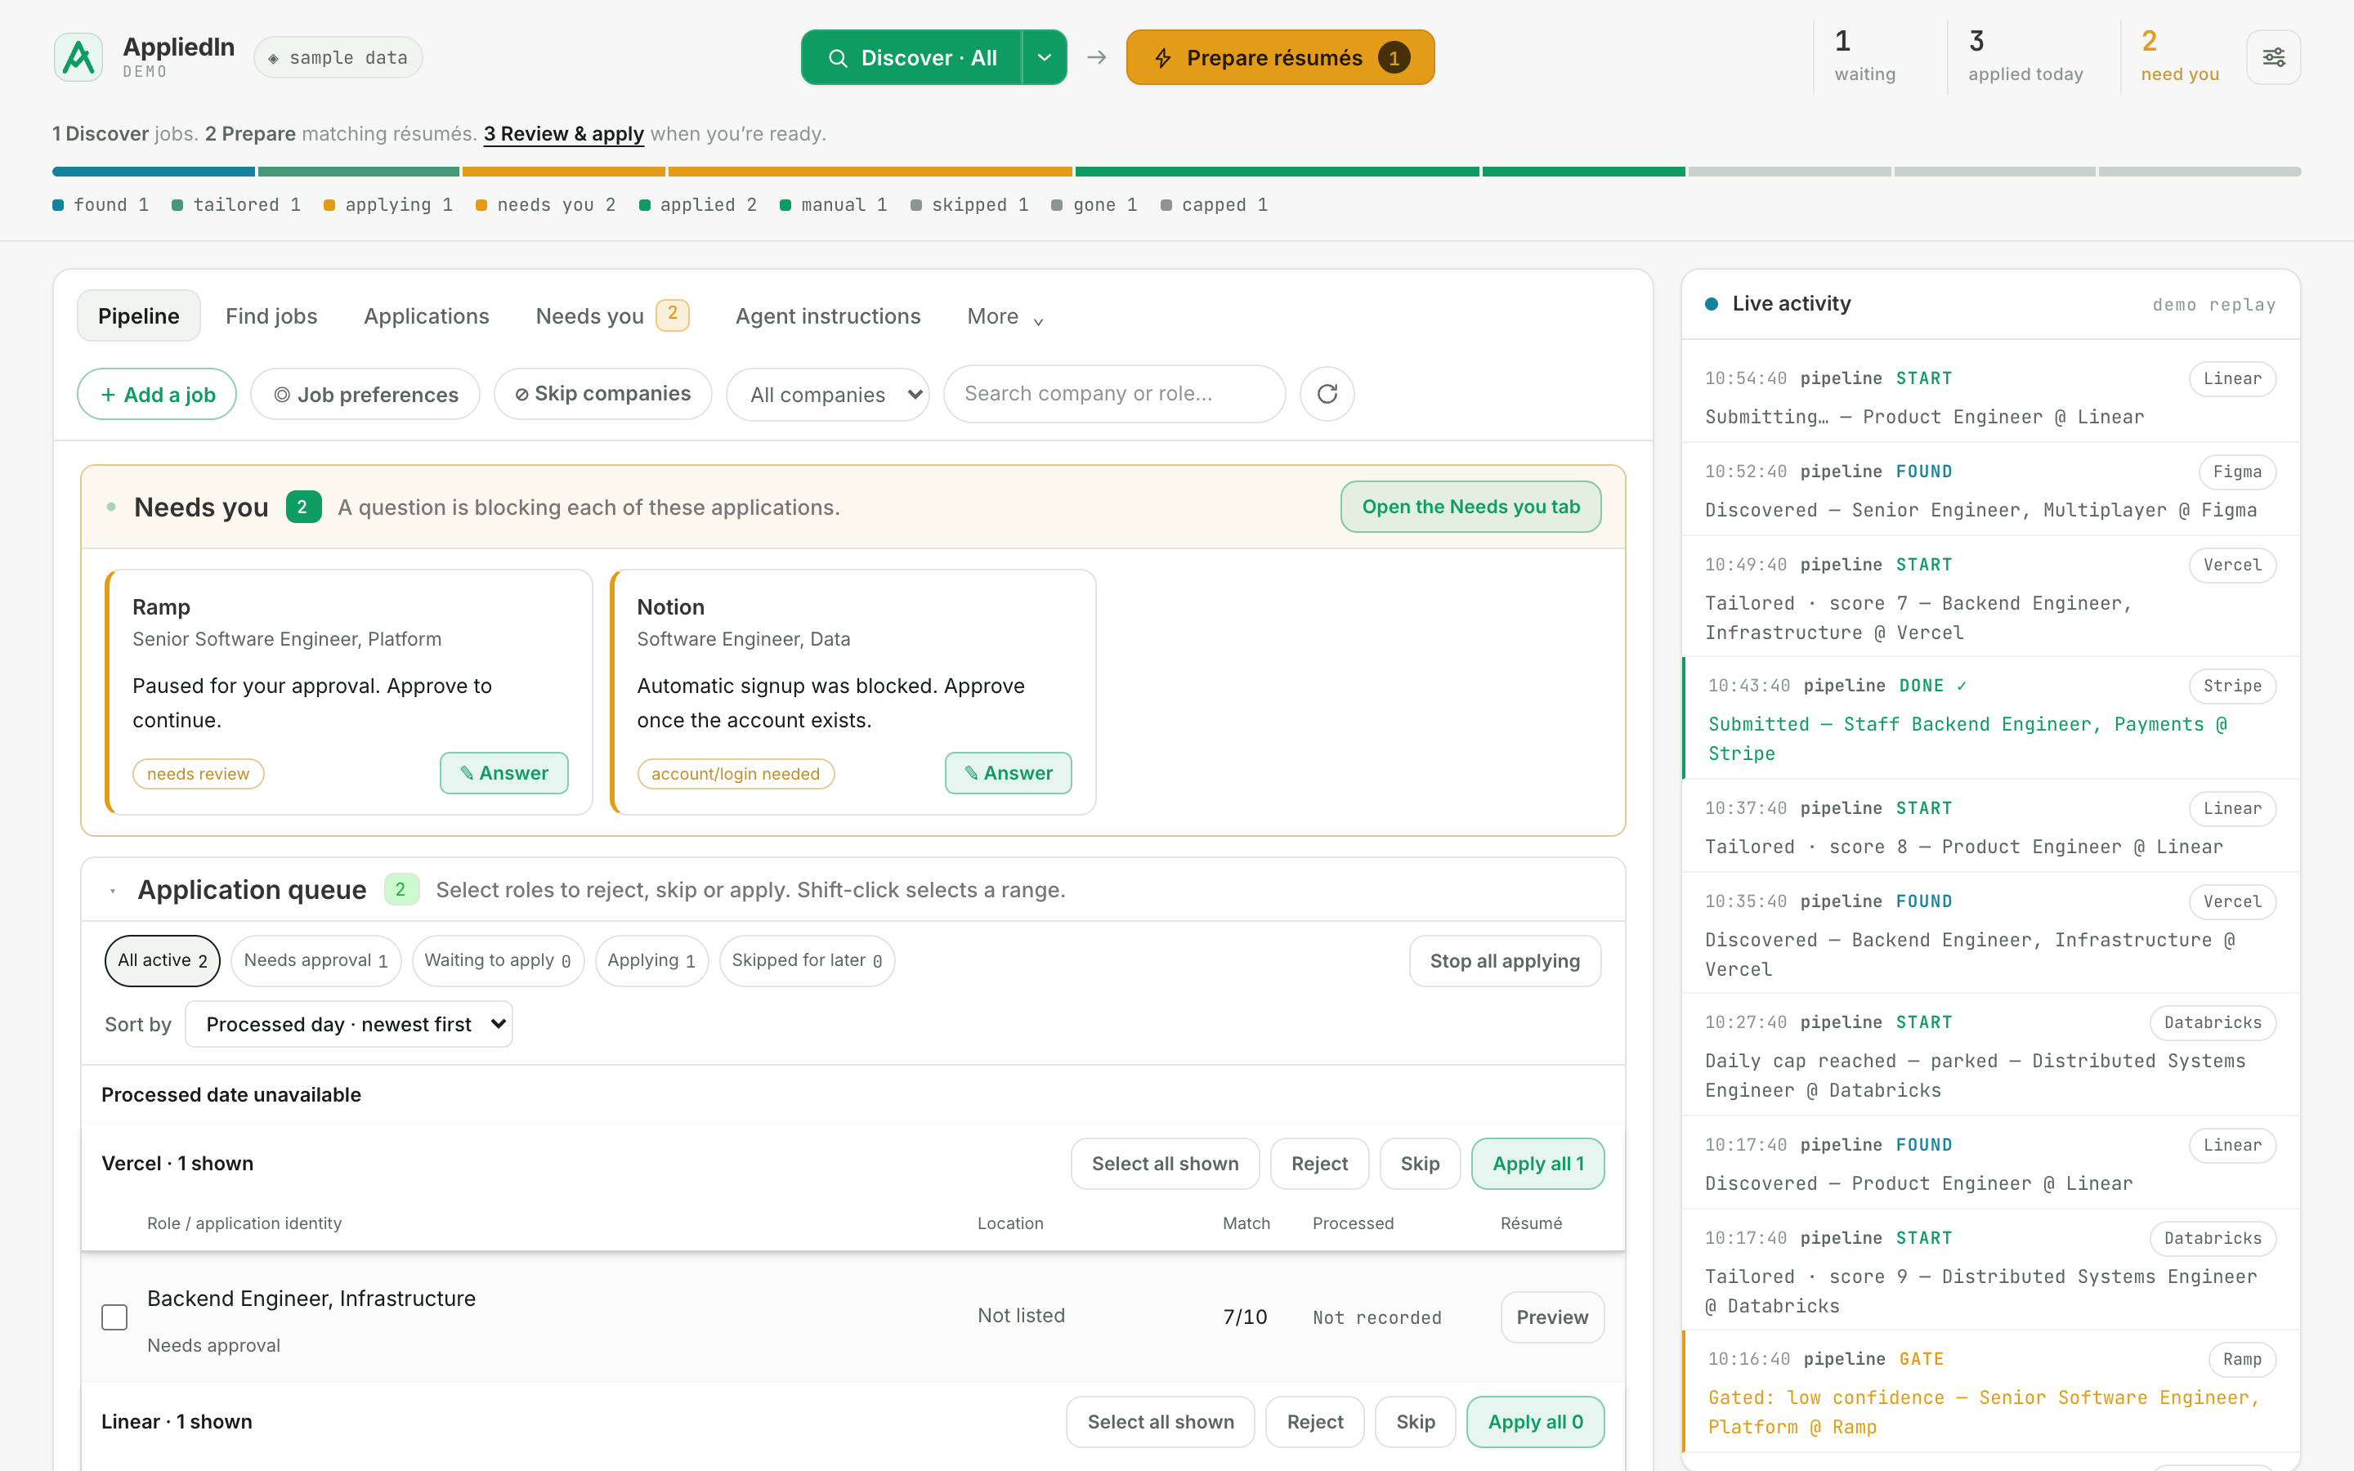Click Skip in the Linear group
This screenshot has width=2354, height=1471.
click(1416, 1422)
